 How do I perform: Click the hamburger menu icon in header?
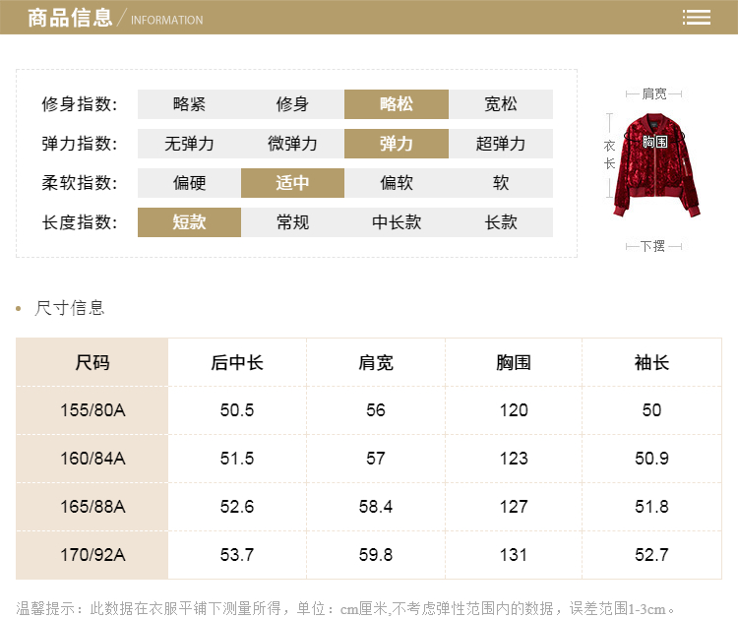click(x=697, y=18)
